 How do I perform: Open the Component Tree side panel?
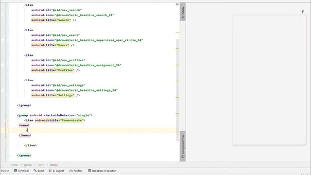(x=183, y=146)
